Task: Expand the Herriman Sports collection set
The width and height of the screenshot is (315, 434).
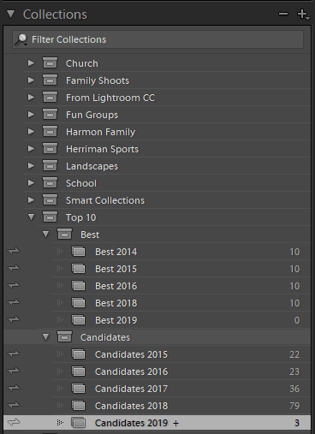Action: [31, 149]
